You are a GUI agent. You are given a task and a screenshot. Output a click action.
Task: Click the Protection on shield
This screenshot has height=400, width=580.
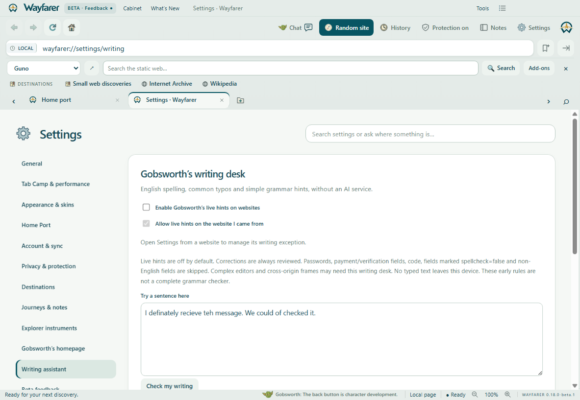click(x=445, y=28)
